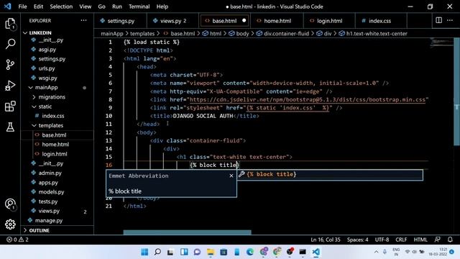Click the VS Code logo menu icon
460x259 pixels.
8,6
